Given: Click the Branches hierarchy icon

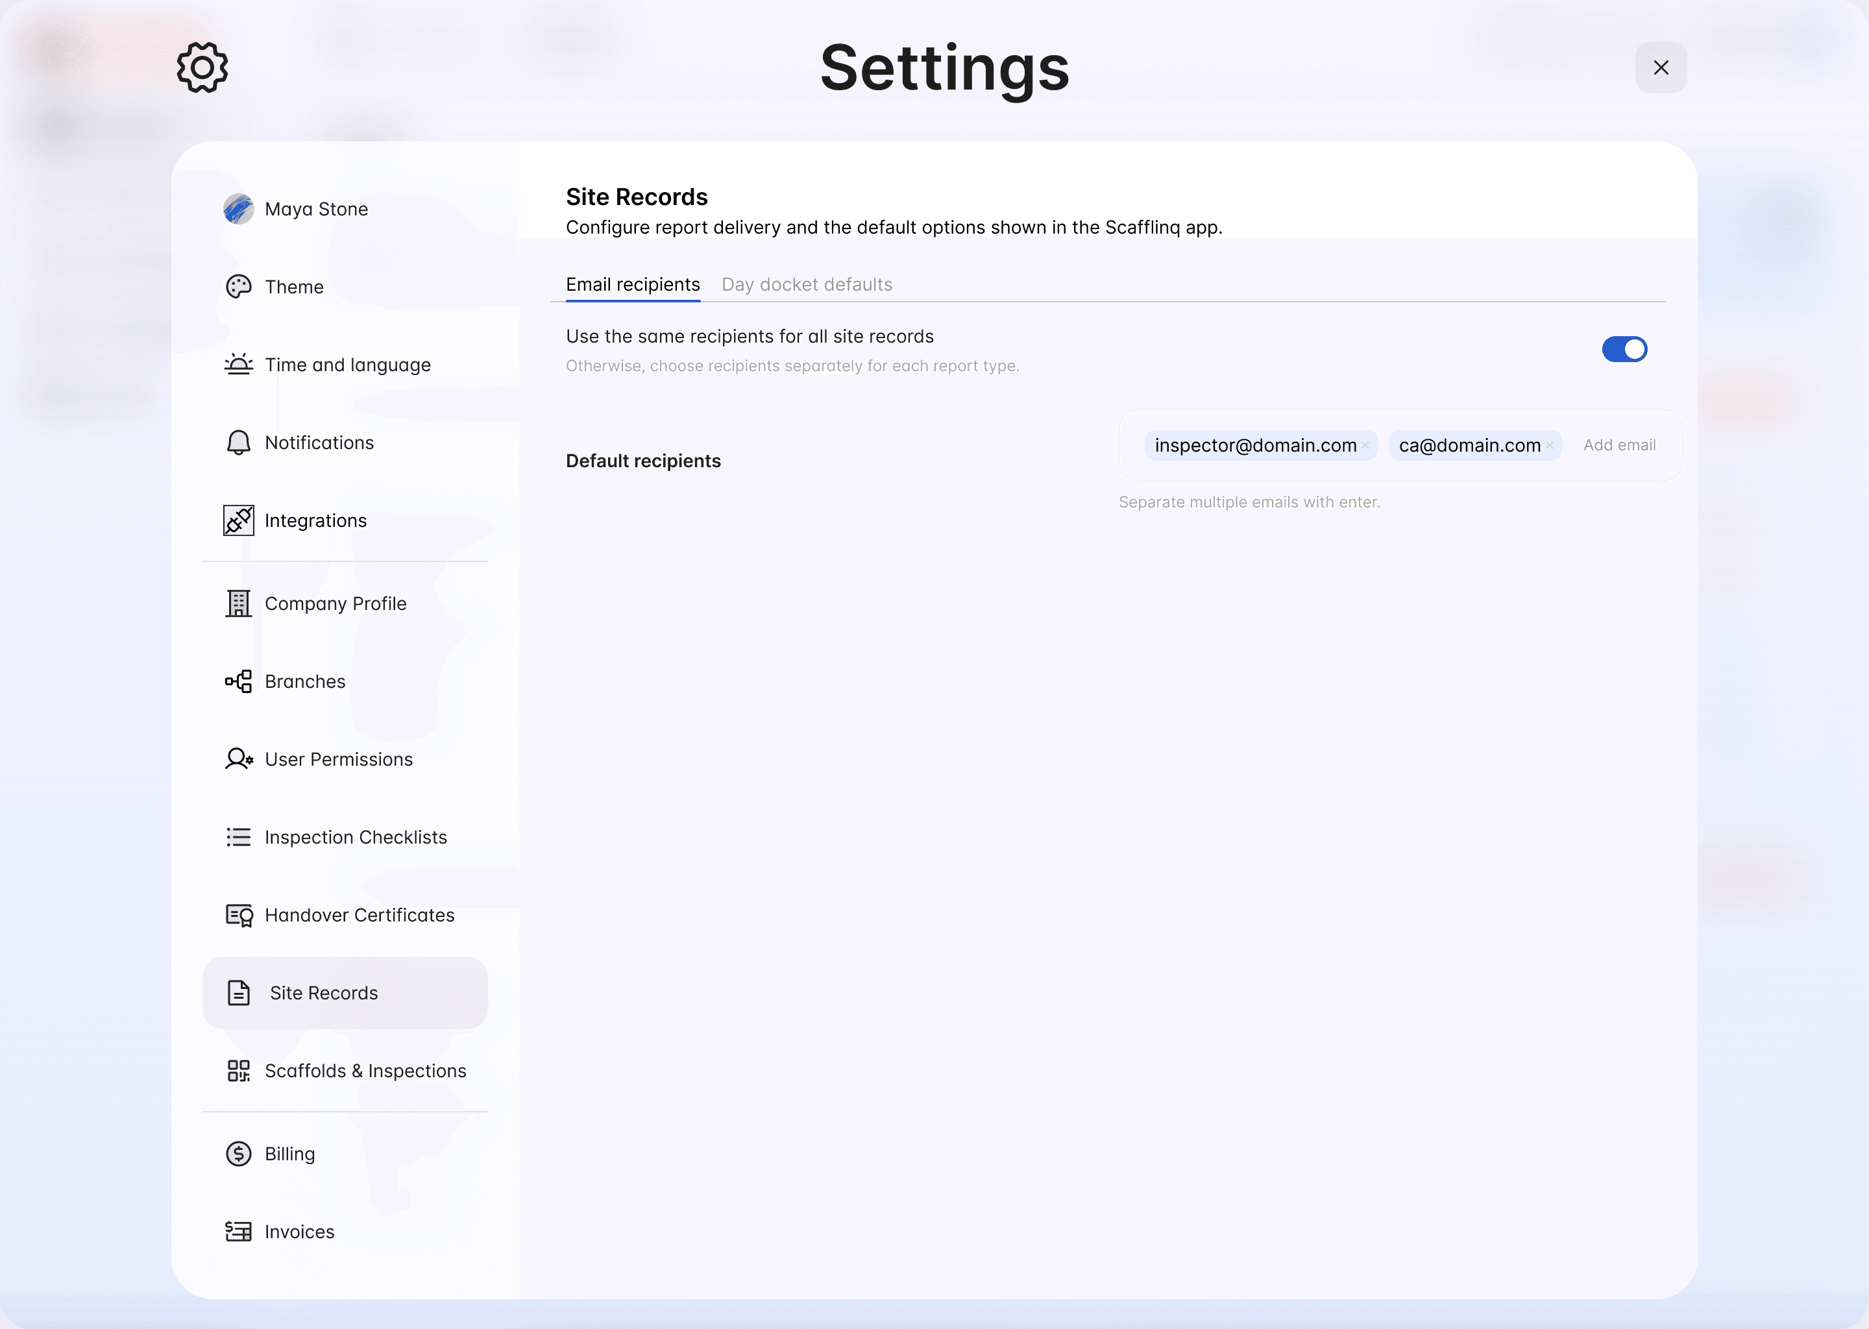Looking at the screenshot, I should (x=238, y=681).
